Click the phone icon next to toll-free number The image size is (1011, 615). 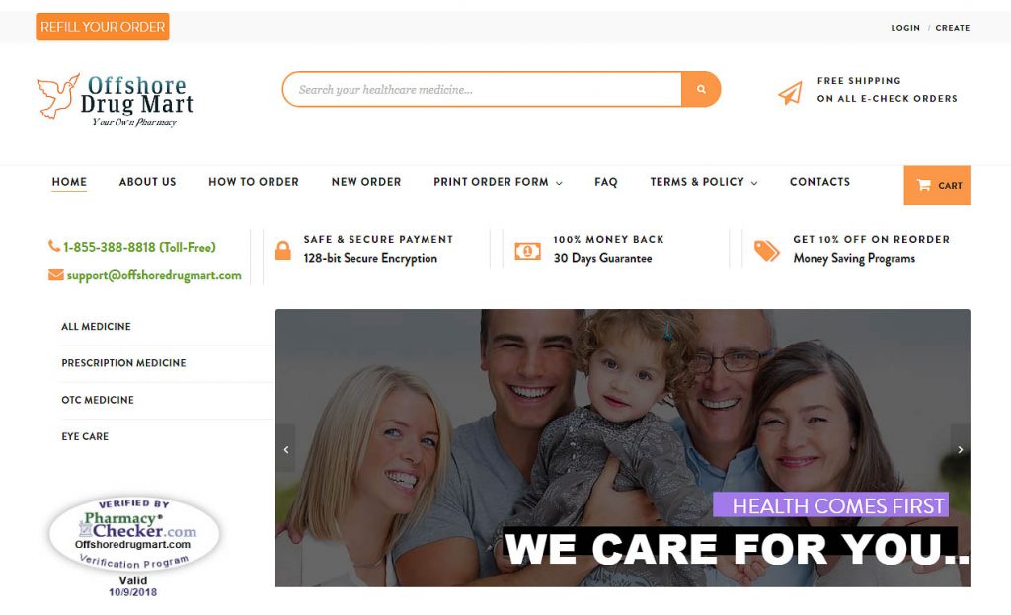(x=54, y=246)
